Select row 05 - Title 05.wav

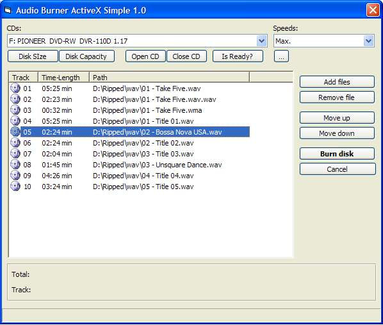(129, 187)
